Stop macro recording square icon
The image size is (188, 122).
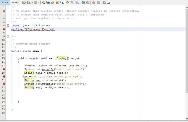[x=98, y=3]
